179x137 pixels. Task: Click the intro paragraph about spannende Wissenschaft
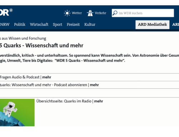click(89, 58)
